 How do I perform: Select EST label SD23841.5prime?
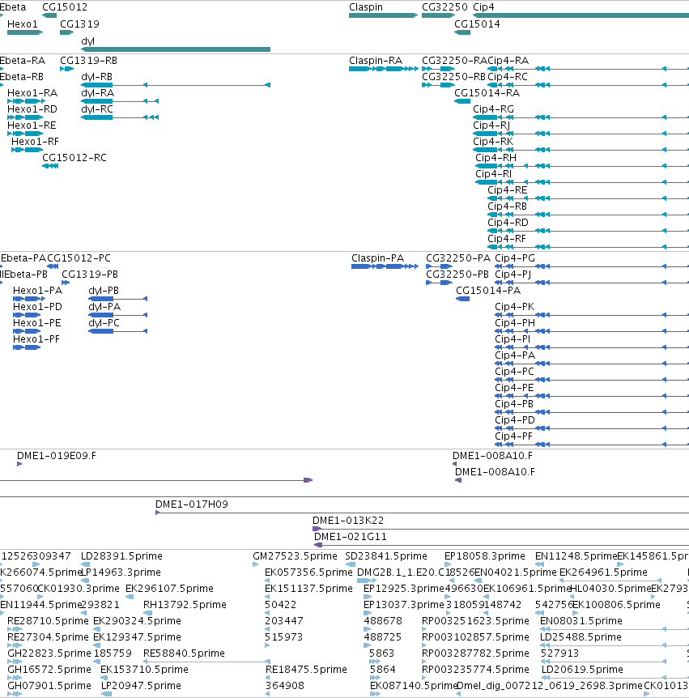(x=386, y=556)
